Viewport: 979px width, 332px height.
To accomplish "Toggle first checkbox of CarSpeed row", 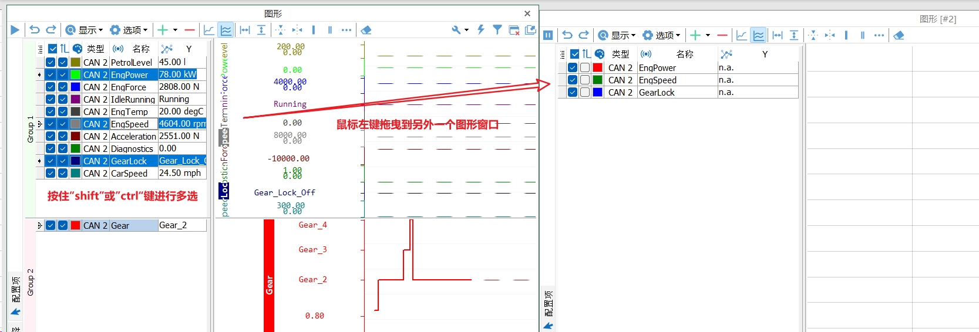I will (x=51, y=173).
